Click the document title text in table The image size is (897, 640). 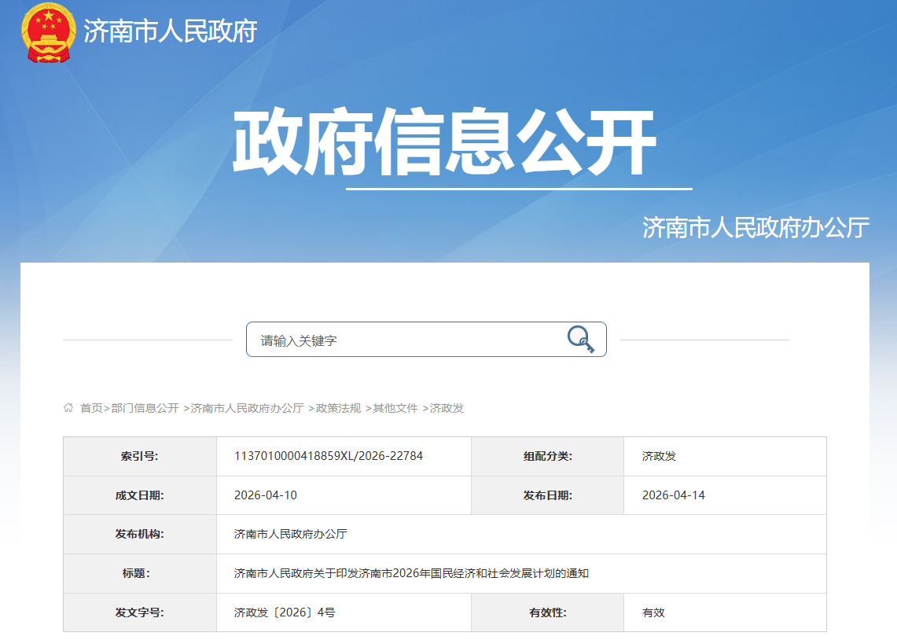pyautogui.click(x=411, y=573)
